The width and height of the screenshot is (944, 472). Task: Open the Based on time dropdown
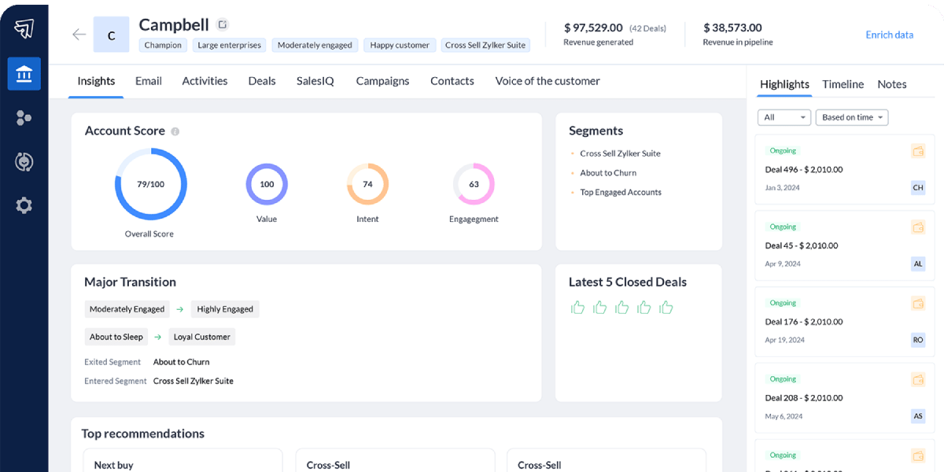[851, 116]
